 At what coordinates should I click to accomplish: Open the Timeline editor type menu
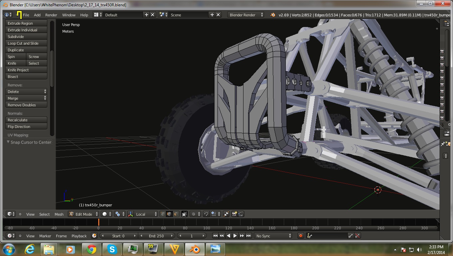tap(11, 236)
